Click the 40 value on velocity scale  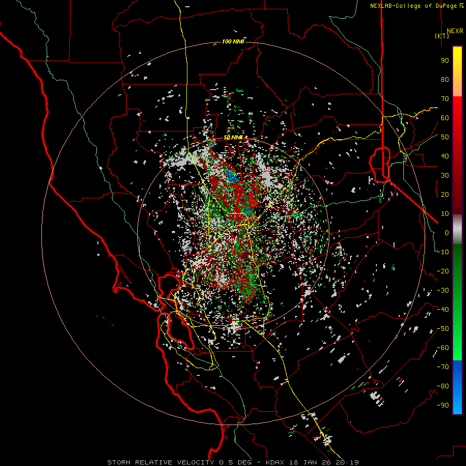click(x=445, y=156)
